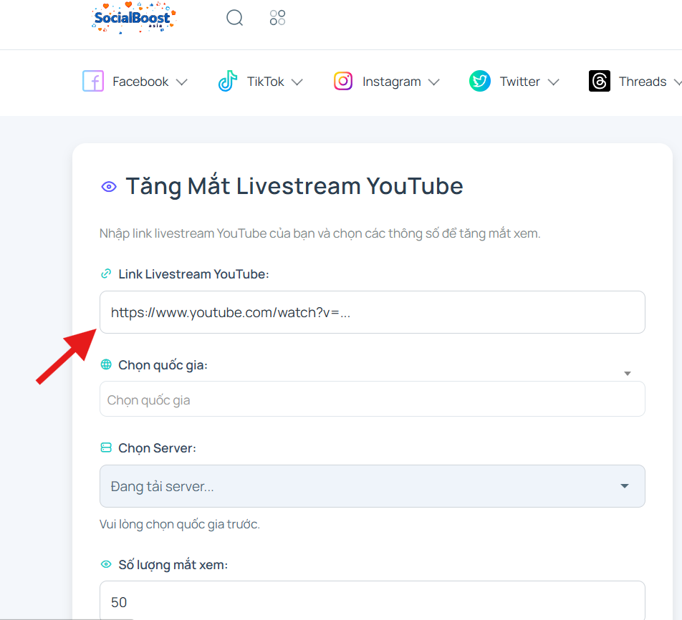Open the four-circle apps grid icon
682x620 pixels.
277,18
